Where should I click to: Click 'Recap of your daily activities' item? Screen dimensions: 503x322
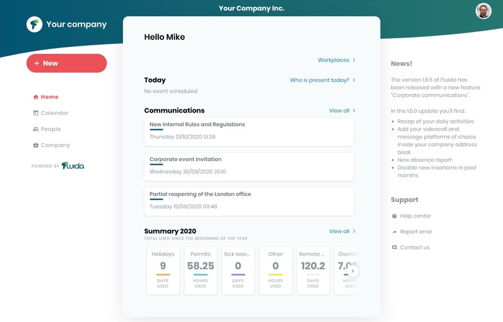pos(435,121)
